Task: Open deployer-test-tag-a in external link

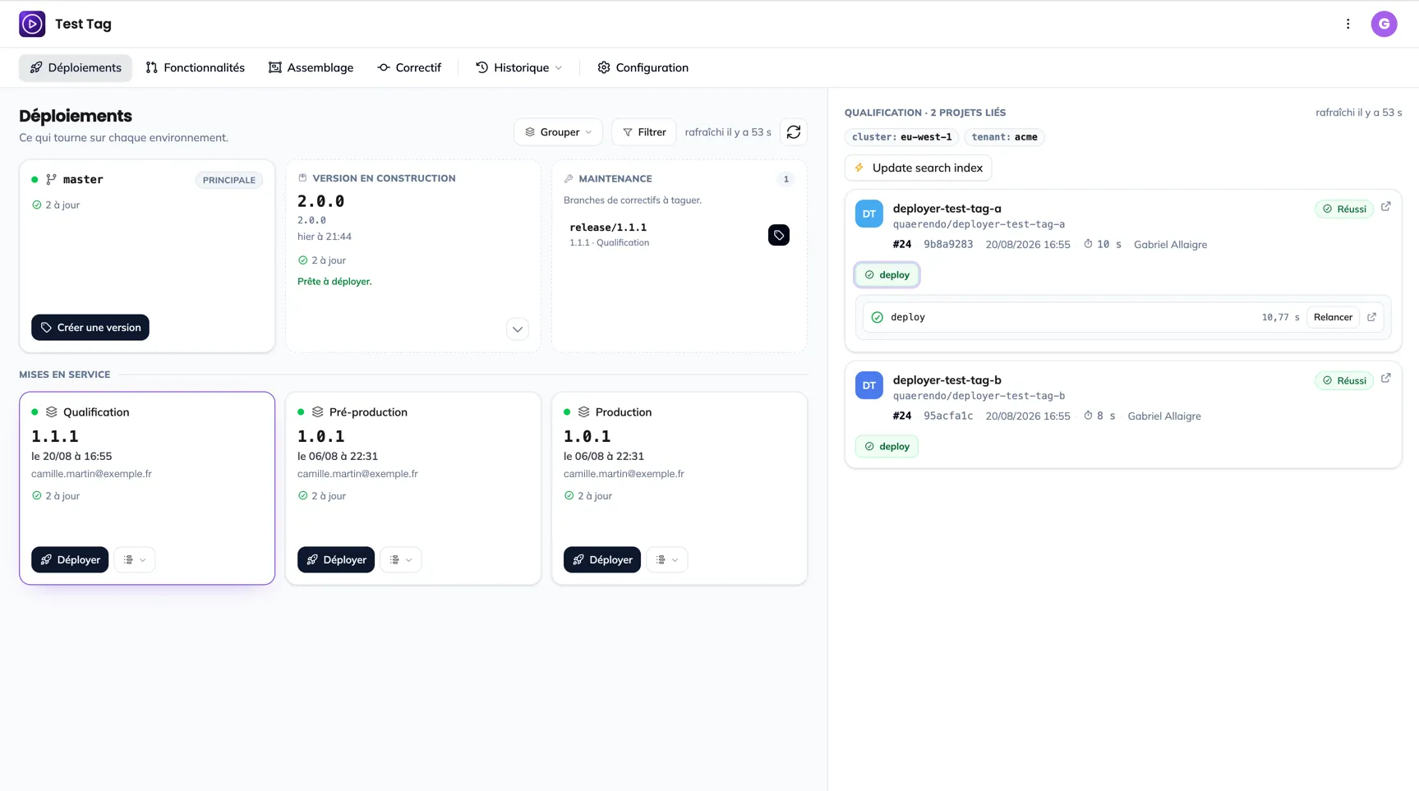Action: (x=1385, y=207)
